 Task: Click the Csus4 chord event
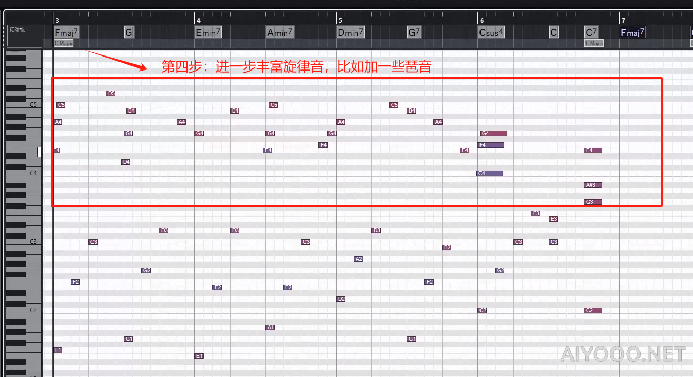point(491,32)
